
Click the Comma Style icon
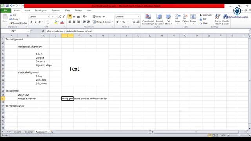point(128,22)
